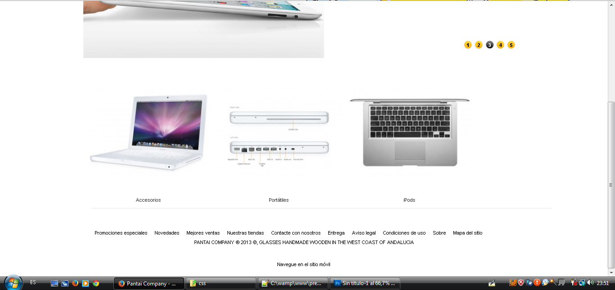This screenshot has width=615, height=290.
Task: Open the Nuestras tiendas footer link
Action: click(245, 233)
